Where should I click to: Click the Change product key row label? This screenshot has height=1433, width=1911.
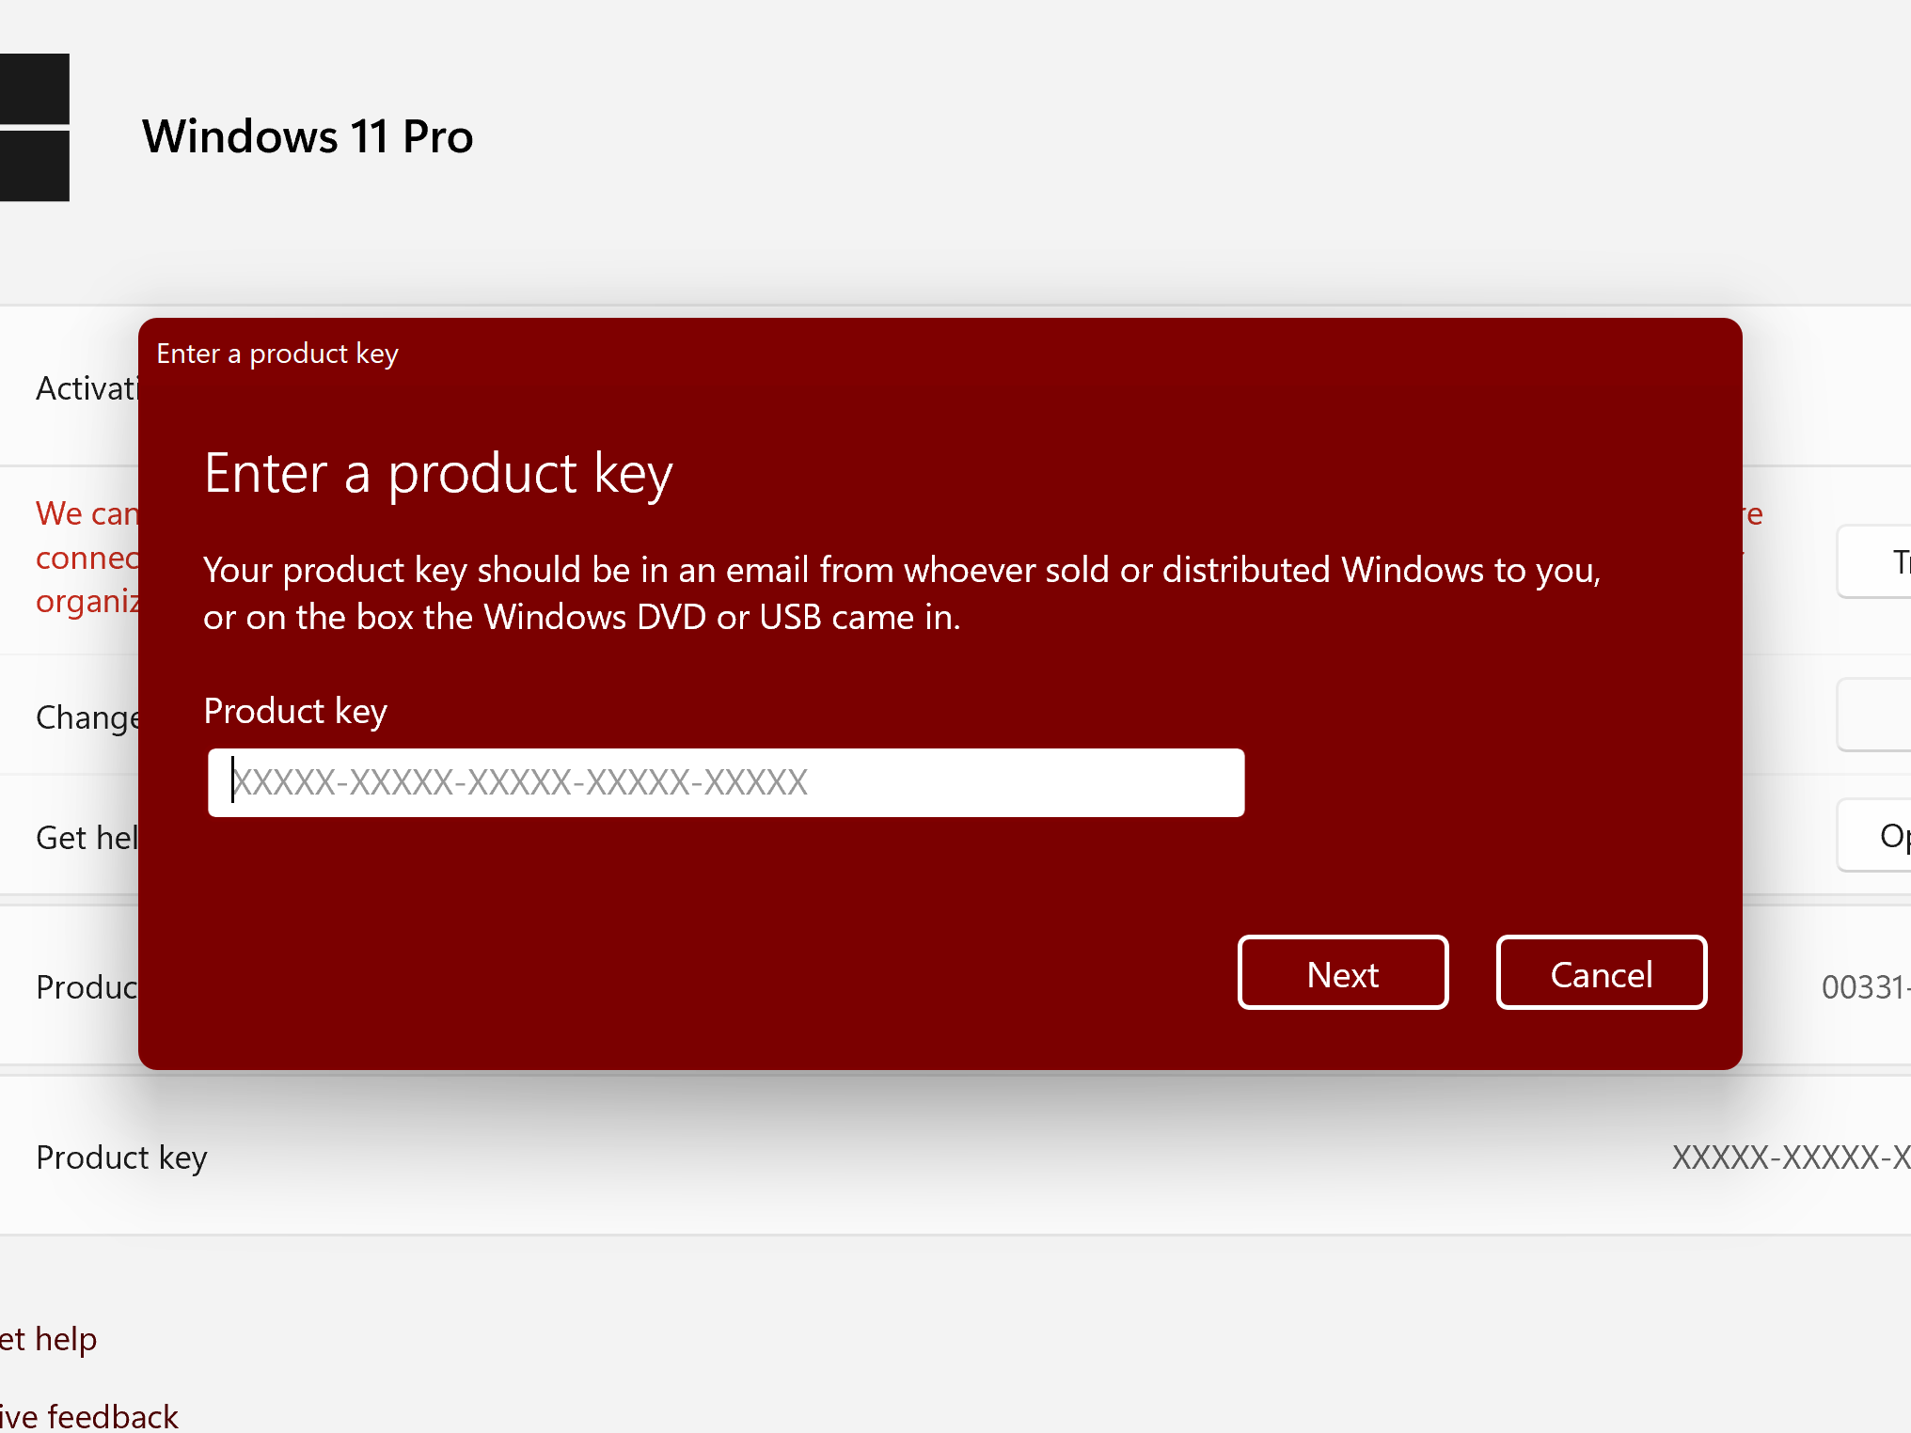[x=87, y=717]
